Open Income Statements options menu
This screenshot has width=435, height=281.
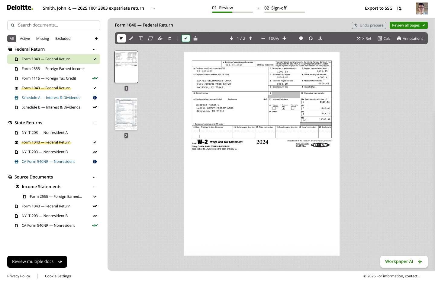95,187
